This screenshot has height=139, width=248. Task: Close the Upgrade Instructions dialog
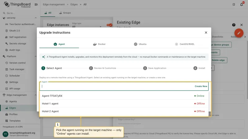pos(206,32)
